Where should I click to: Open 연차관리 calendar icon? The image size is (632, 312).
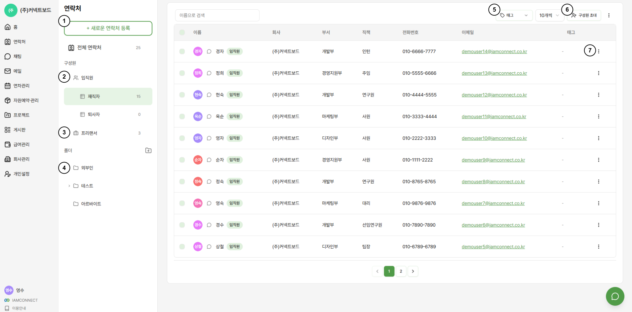(8, 86)
